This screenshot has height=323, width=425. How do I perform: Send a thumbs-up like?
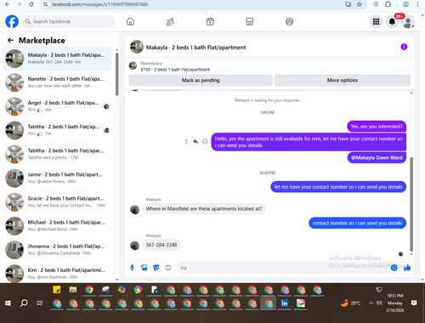[x=407, y=268]
